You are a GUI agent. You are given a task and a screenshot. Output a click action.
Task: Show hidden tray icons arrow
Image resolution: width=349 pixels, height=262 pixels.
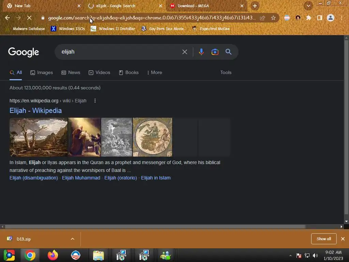click(290, 256)
